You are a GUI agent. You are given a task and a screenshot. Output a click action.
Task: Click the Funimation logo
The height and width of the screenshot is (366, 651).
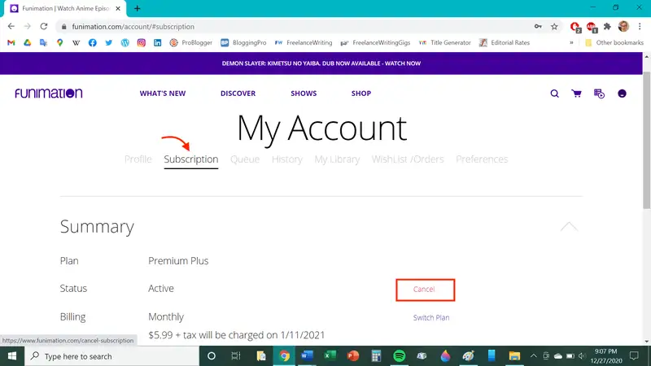[48, 94]
